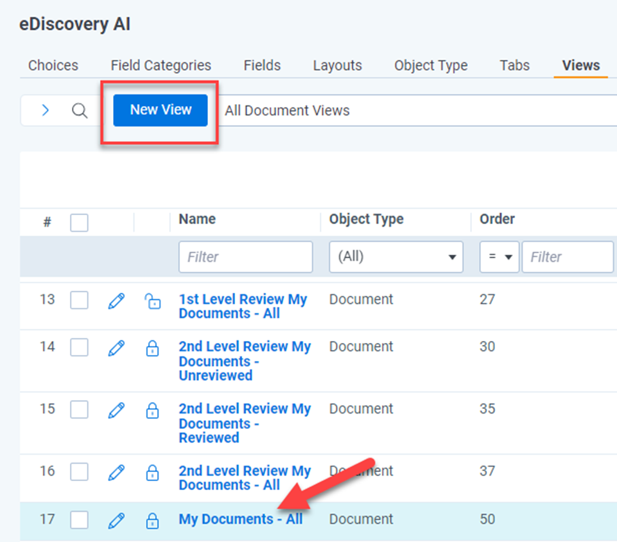The image size is (617, 542).
Task: Click the eDiscovery AI heading
Action: click(74, 24)
